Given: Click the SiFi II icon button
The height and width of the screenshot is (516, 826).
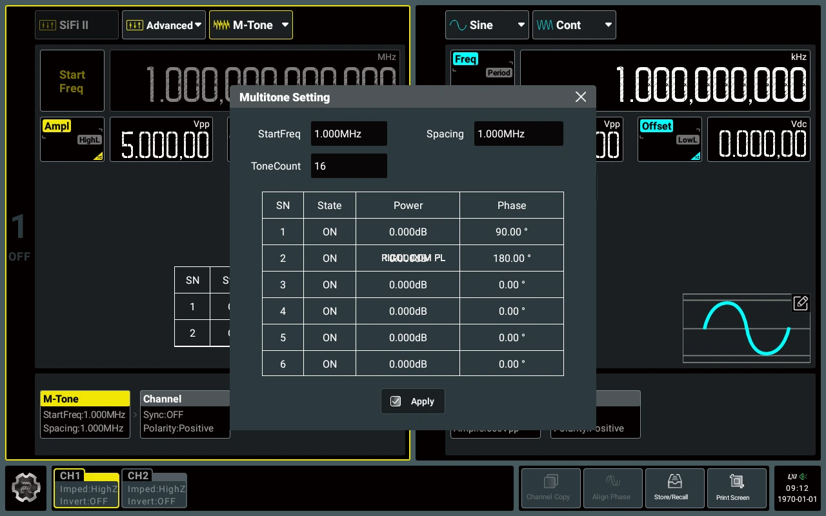Looking at the screenshot, I should (x=77, y=25).
